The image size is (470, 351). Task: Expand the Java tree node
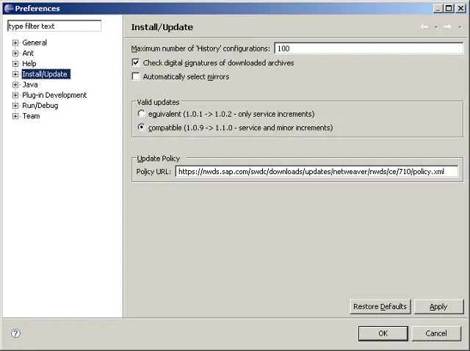15,85
